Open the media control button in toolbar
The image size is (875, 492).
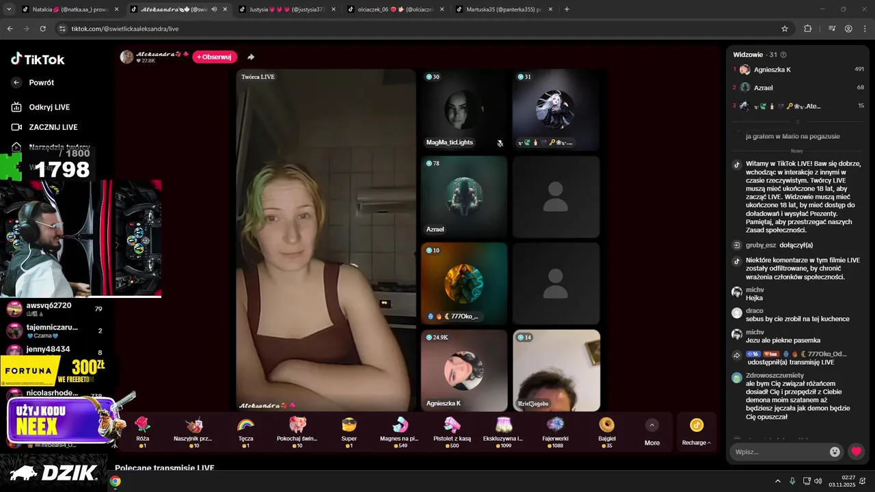coord(831,29)
